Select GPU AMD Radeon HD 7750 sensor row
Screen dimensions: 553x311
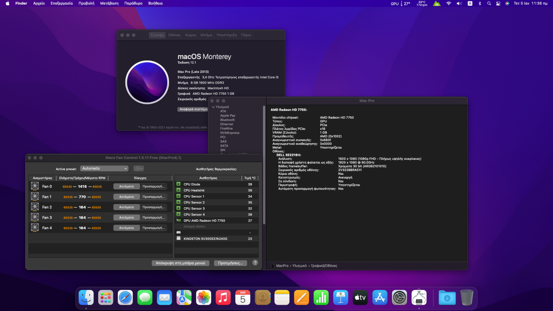217,220
